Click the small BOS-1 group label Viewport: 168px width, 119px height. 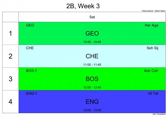(x=31, y=71)
